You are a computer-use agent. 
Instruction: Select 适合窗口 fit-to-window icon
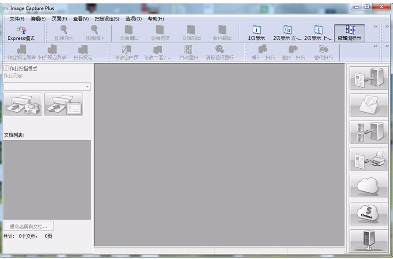(x=129, y=34)
